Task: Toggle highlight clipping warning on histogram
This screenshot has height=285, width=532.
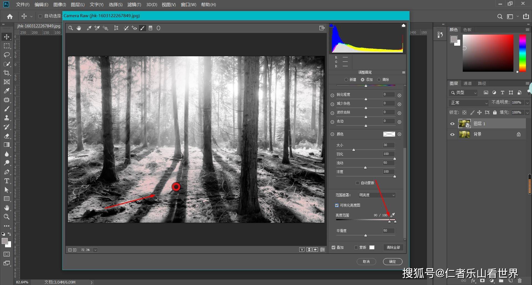Action: (403, 25)
